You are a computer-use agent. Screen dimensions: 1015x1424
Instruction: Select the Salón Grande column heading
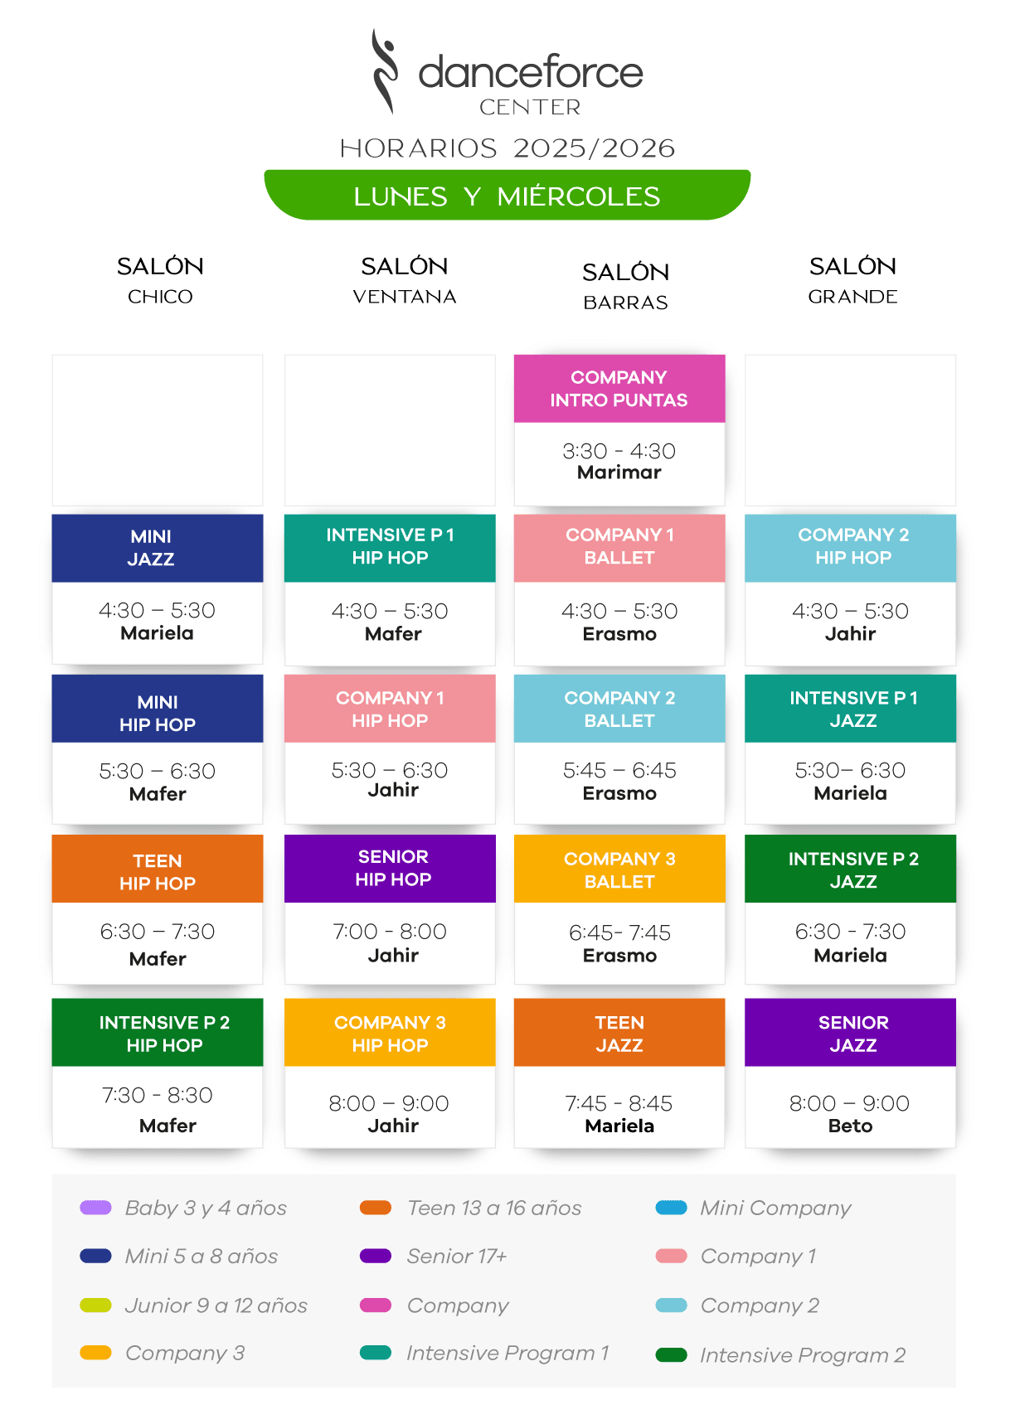coord(852,280)
